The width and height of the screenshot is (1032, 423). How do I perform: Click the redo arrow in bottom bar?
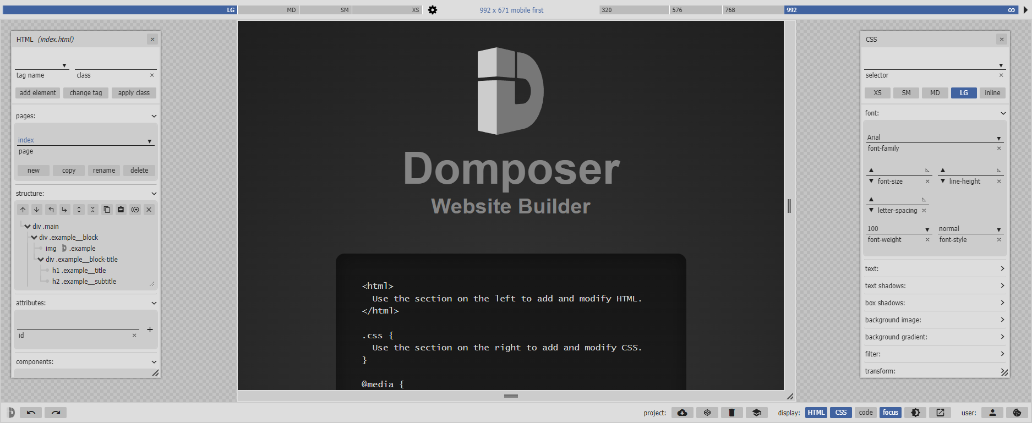click(56, 413)
